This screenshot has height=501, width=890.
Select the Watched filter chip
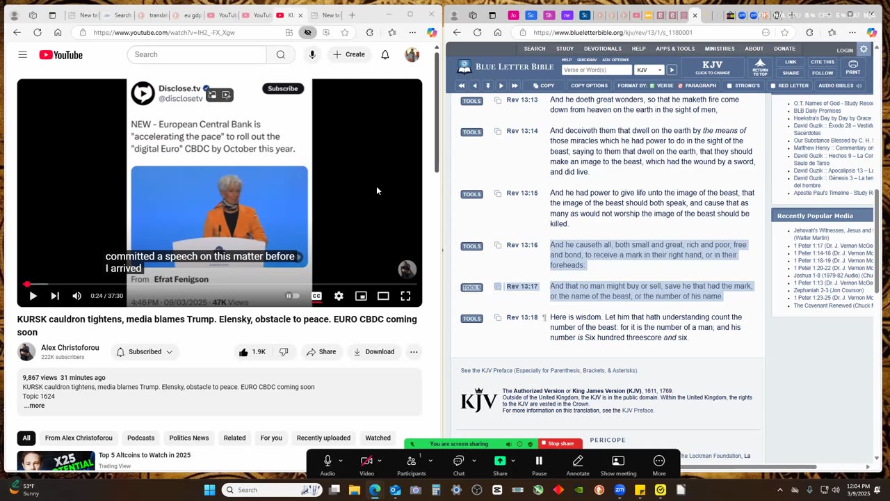(x=378, y=438)
